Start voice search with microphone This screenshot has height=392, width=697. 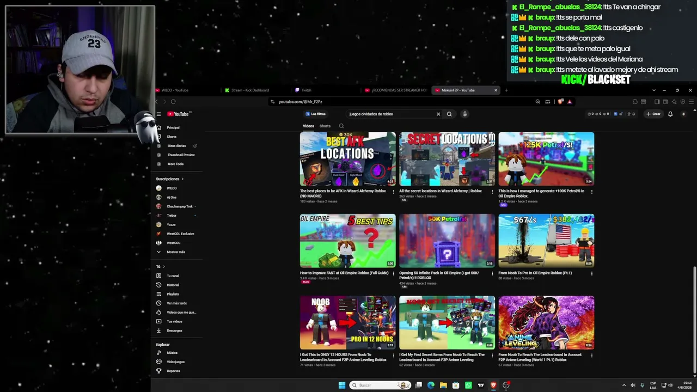tap(464, 114)
